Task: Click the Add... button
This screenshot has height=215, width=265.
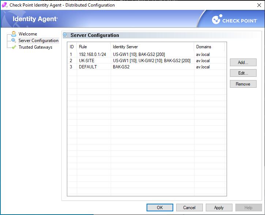Action: click(243, 63)
